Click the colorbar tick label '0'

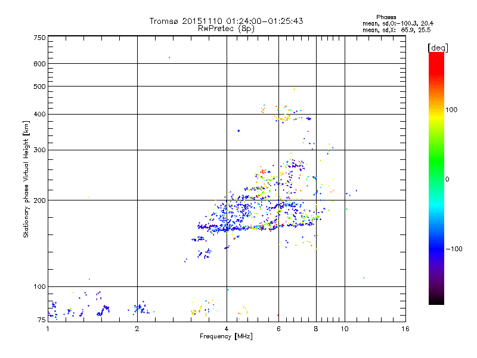coord(447,180)
